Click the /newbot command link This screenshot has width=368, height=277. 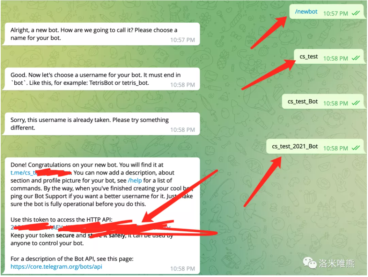coord(306,12)
